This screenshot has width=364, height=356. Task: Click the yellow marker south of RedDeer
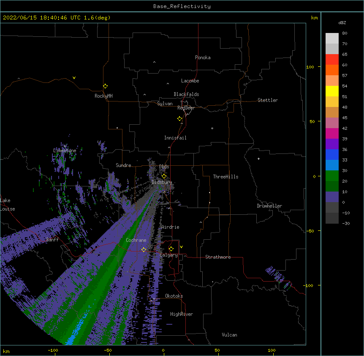[179, 119]
